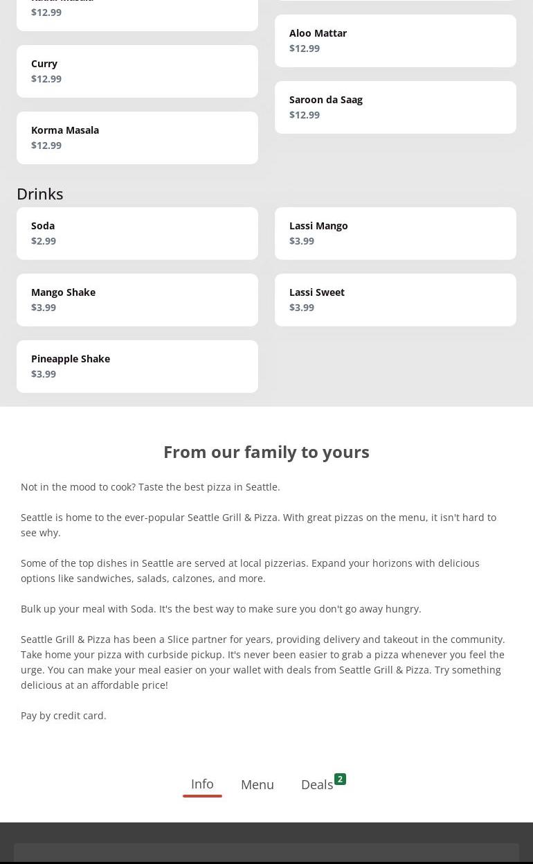
Task: Switch to the Info tab
Action: coord(202,784)
